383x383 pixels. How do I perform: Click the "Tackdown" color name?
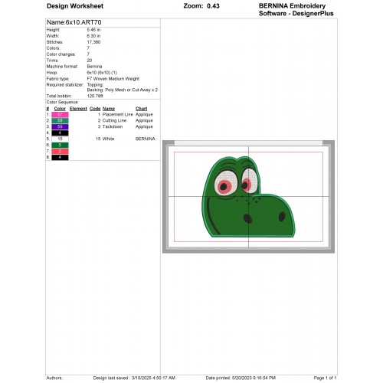pos(113,127)
